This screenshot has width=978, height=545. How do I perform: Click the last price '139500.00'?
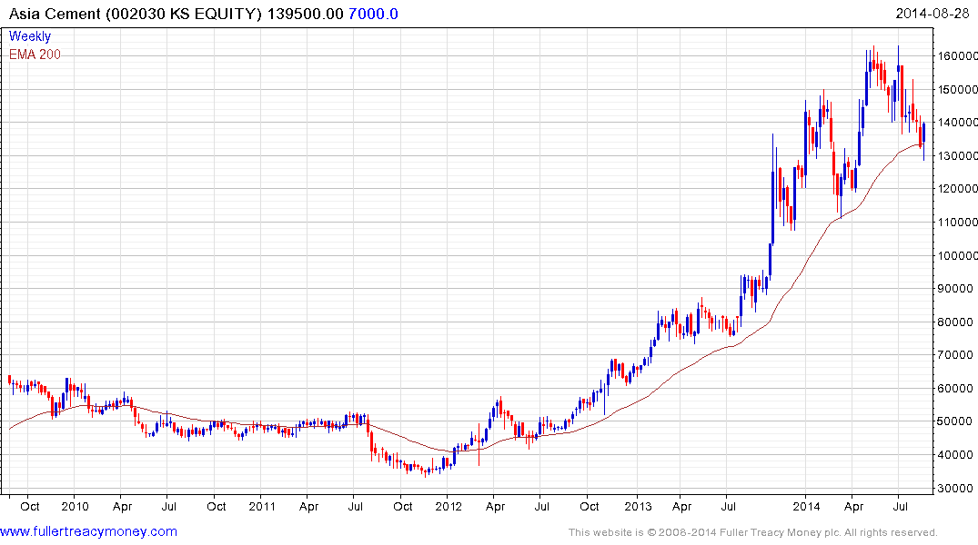click(x=306, y=14)
